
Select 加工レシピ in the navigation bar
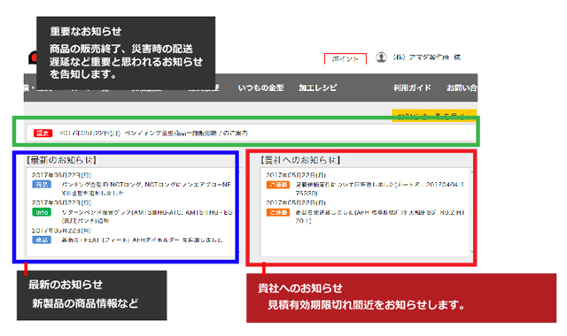[317, 88]
